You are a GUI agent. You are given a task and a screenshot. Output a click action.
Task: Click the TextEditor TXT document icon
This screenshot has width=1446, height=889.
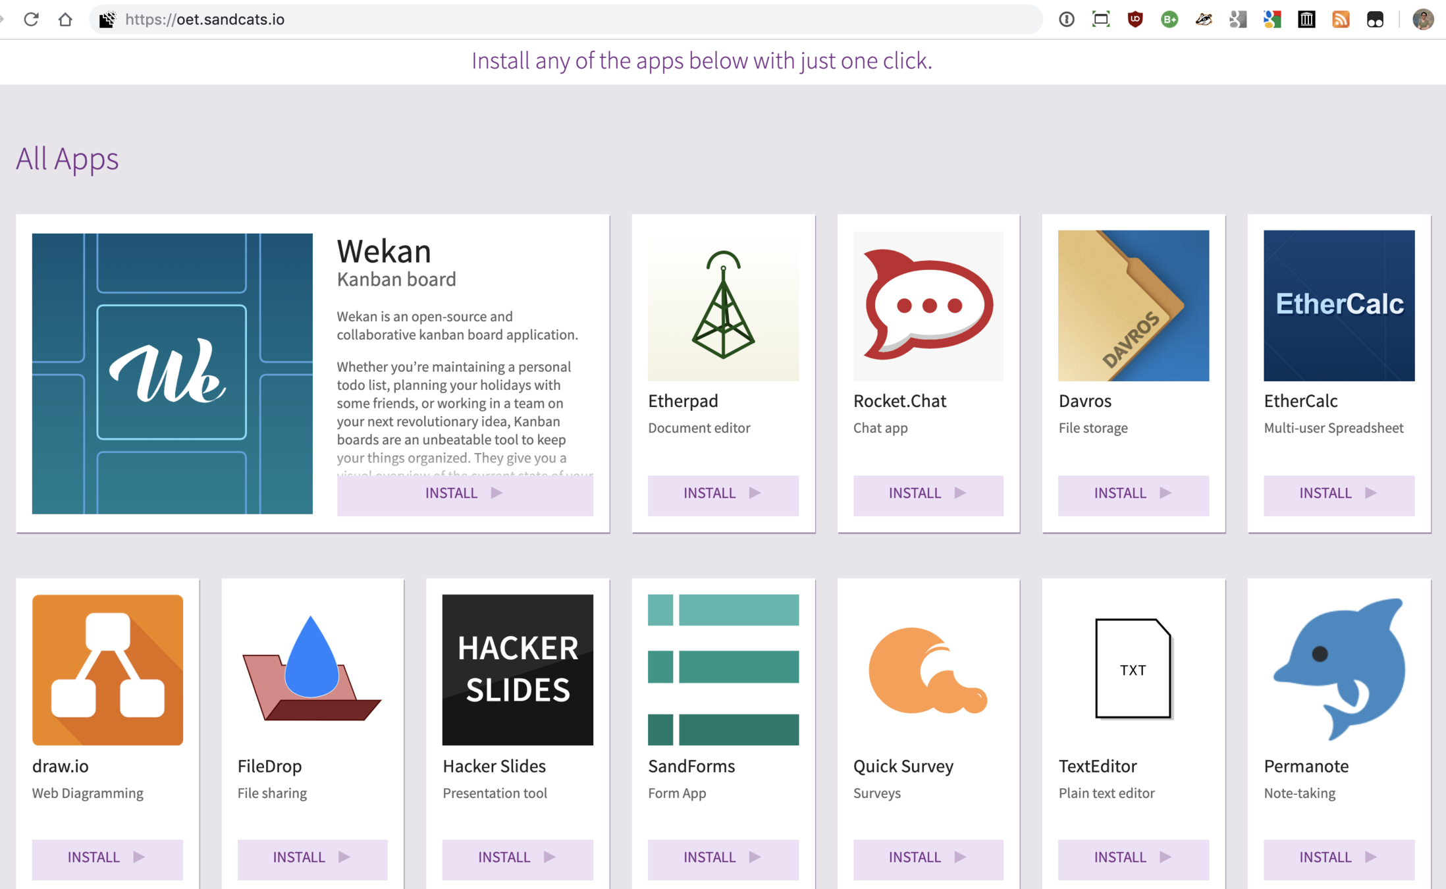[x=1133, y=670]
